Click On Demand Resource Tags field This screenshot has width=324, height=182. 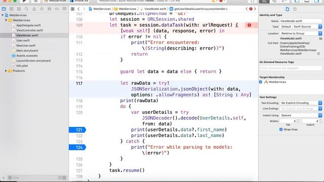click(291, 68)
